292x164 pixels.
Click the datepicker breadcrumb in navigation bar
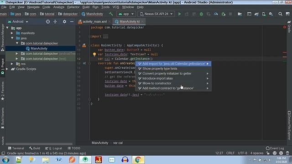click(68, 14)
